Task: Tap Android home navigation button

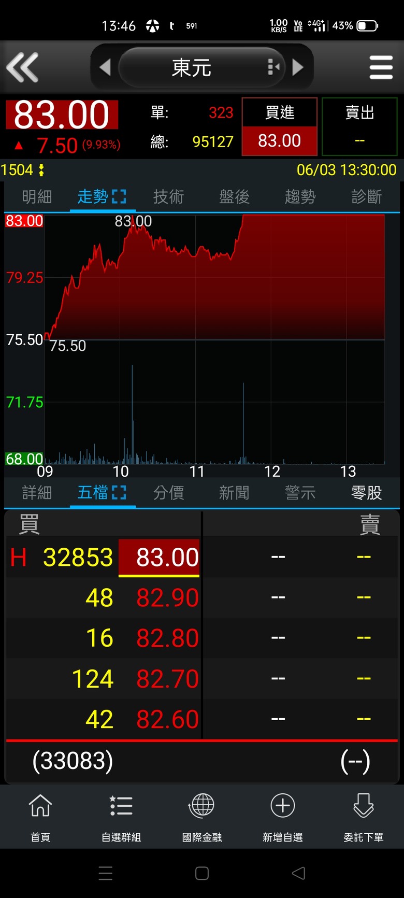Action: (202, 873)
